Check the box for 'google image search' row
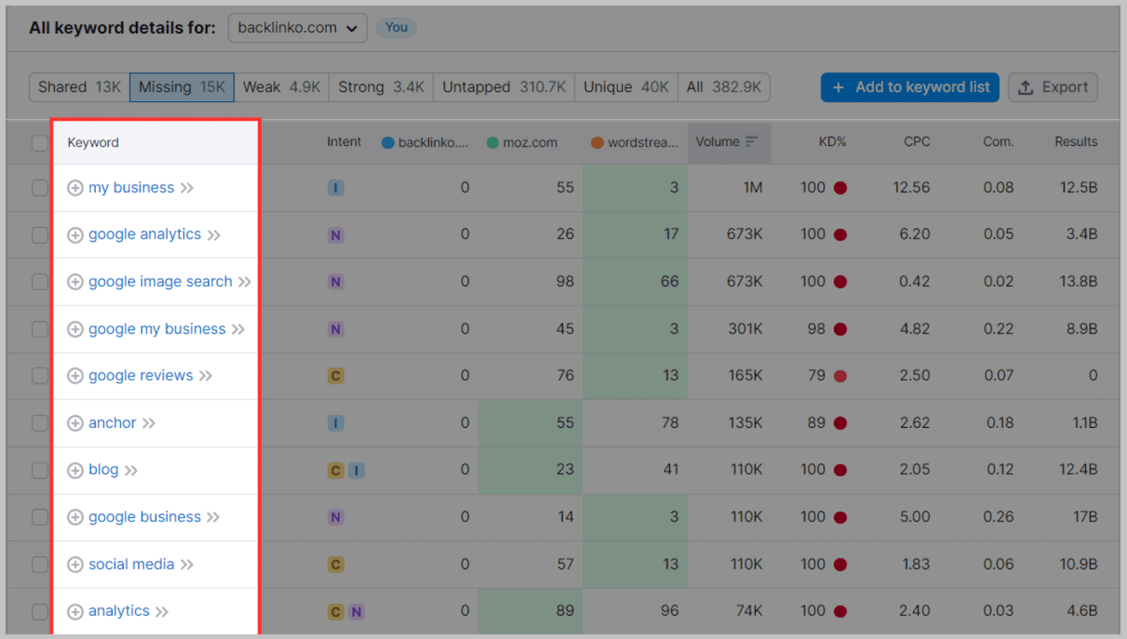 tap(40, 282)
